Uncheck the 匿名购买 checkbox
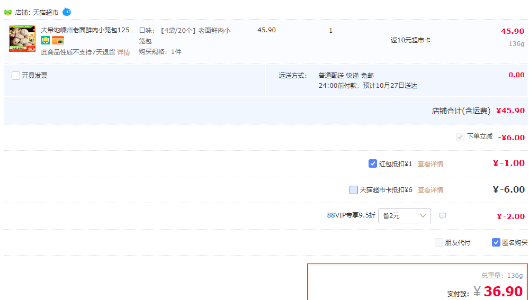This screenshot has height=300, width=529. click(x=496, y=242)
